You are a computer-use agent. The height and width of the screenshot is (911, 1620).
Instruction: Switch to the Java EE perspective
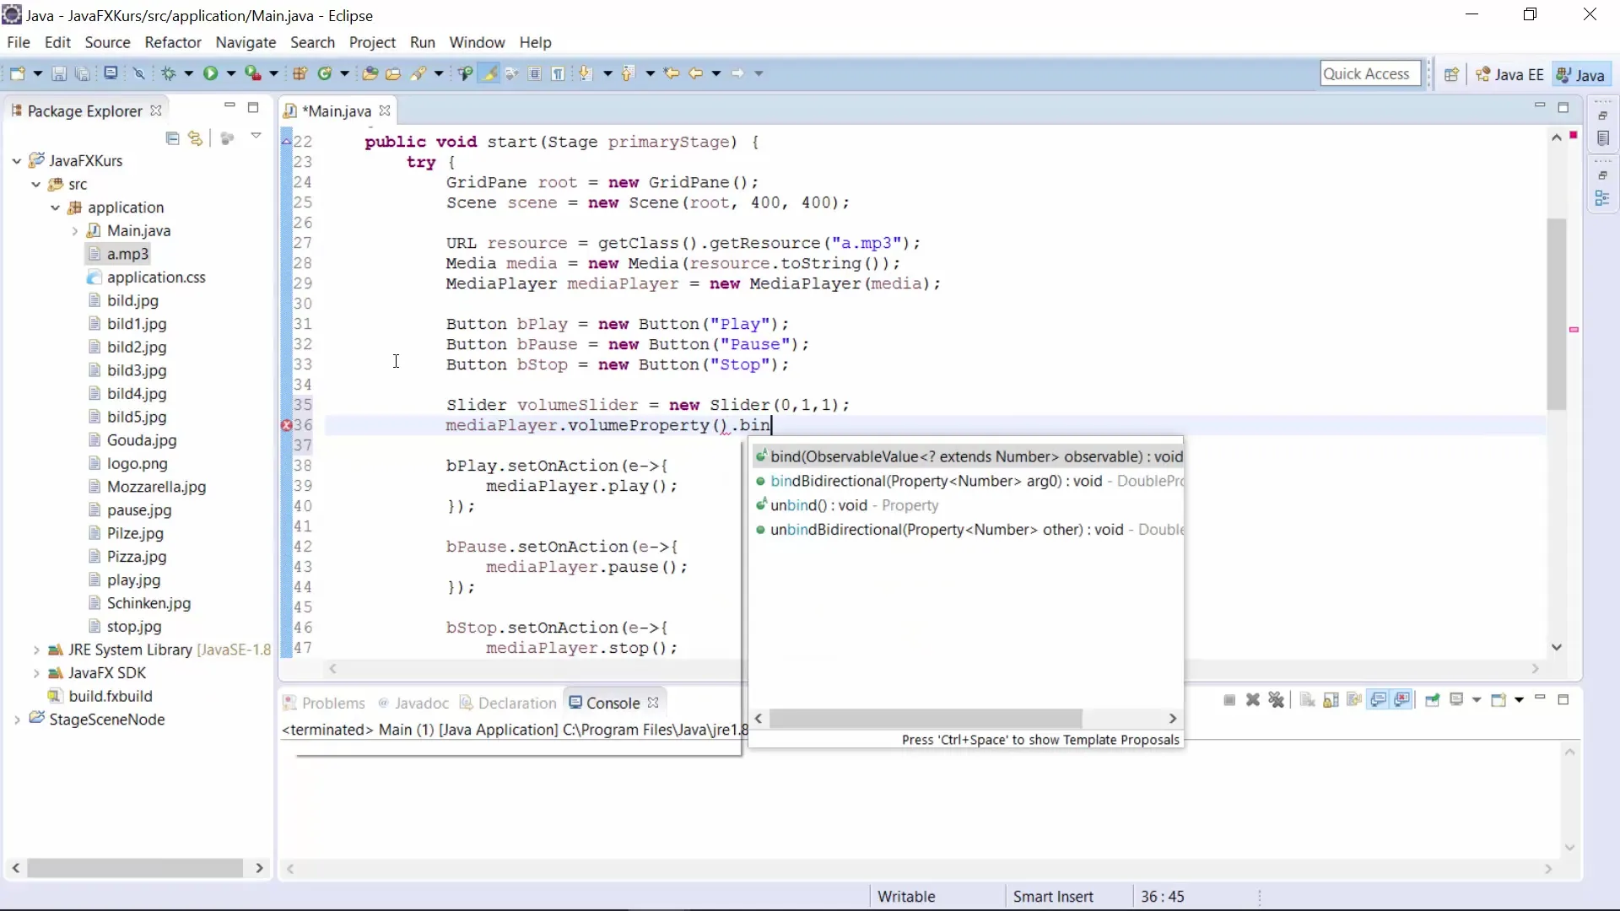click(x=1509, y=74)
